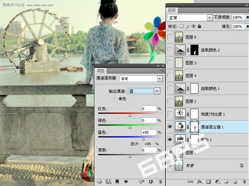Click the 图层 5 layer thumbnail
The image size is (249, 186).
point(179,37)
